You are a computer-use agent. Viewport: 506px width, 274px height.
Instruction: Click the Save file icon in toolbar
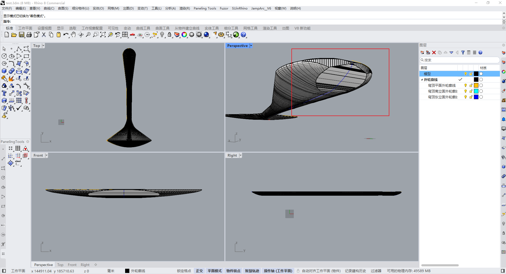[x=22, y=35]
